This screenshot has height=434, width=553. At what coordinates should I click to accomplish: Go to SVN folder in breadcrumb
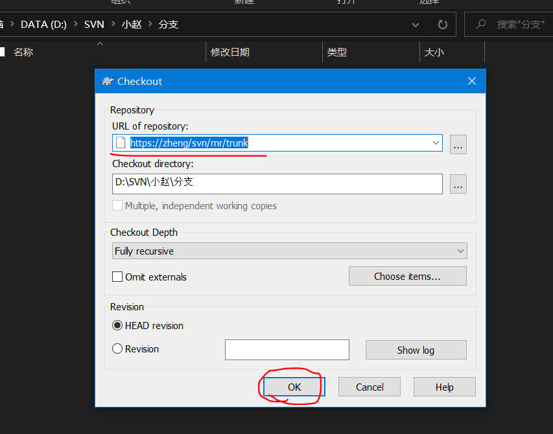94,25
